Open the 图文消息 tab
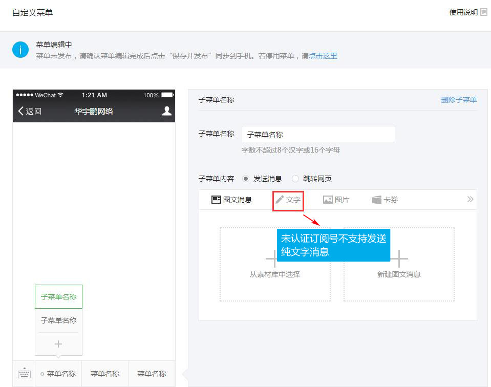This screenshot has width=491, height=387. [x=232, y=200]
